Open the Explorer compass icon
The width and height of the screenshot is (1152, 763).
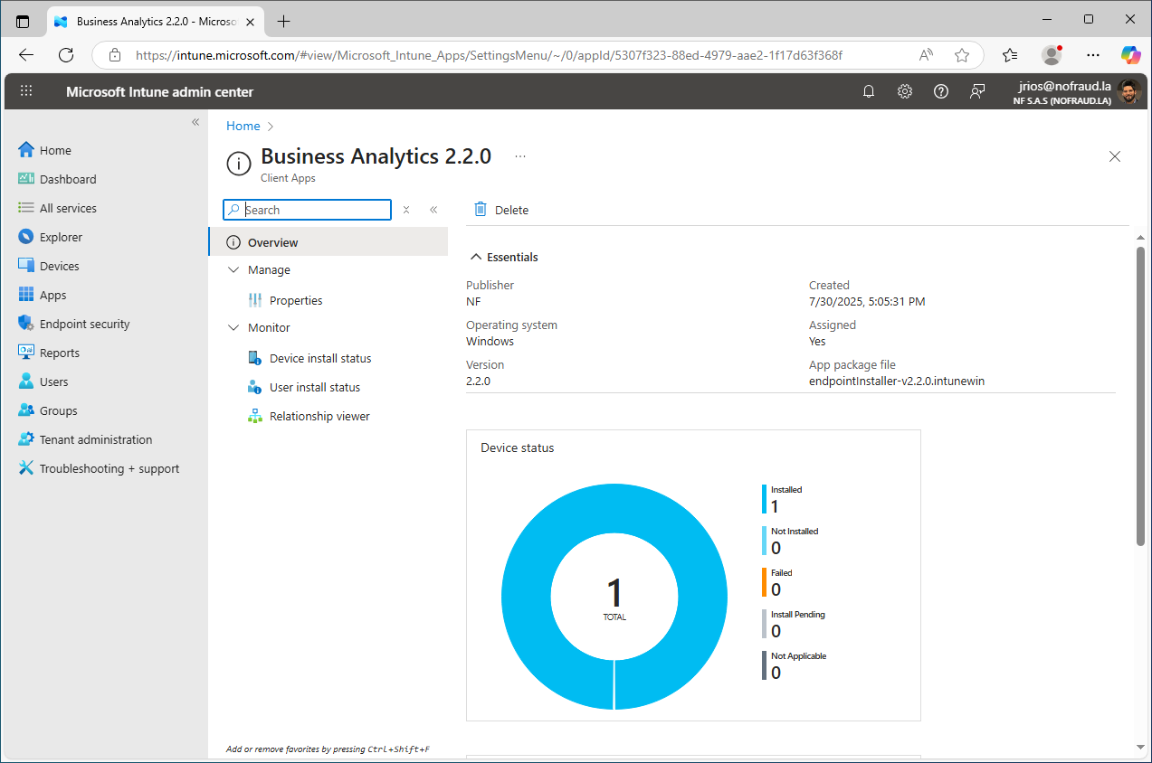(25, 237)
